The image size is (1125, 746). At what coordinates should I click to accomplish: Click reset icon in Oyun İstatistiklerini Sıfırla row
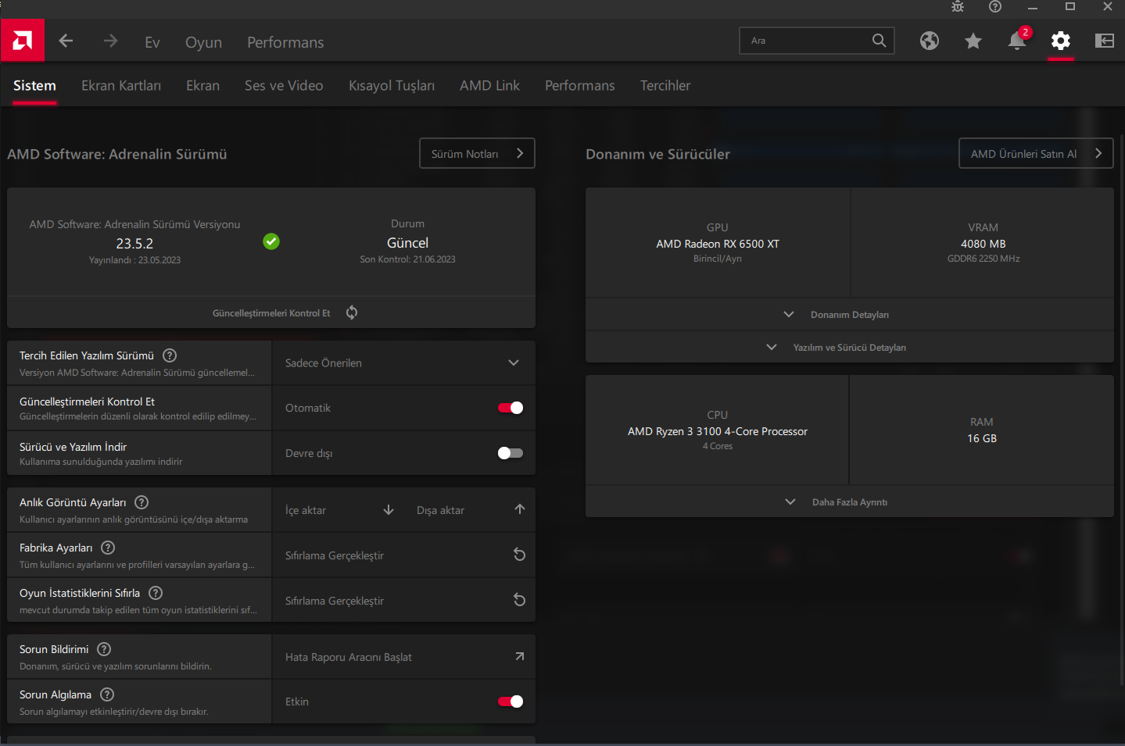(x=519, y=600)
